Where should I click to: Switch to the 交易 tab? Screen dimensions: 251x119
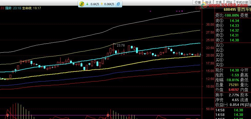218,2
